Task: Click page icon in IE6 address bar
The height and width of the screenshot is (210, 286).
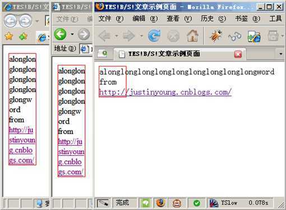Action: 84,49
